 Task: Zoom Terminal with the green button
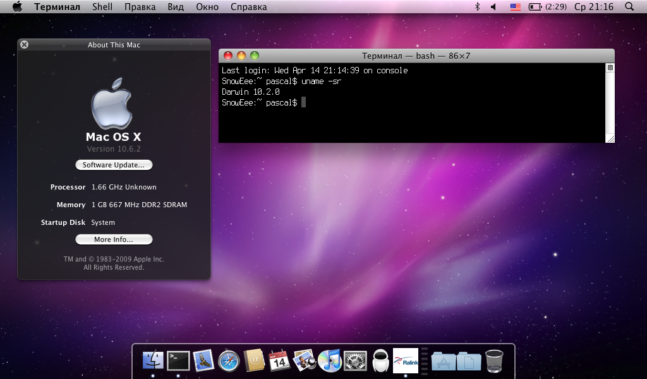pyautogui.click(x=255, y=56)
